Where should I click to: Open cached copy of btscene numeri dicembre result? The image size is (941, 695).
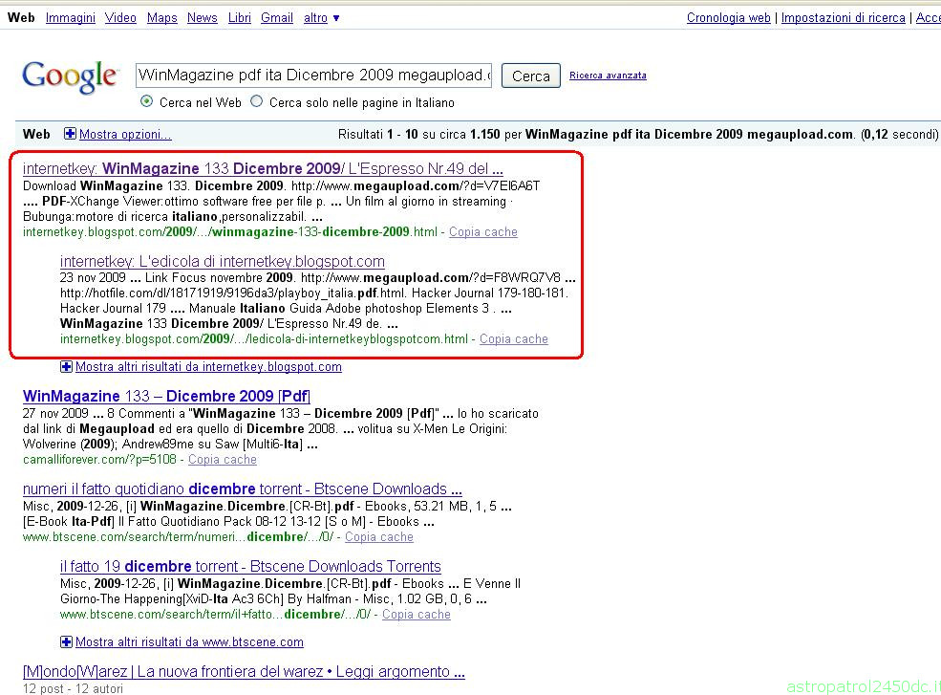(378, 537)
